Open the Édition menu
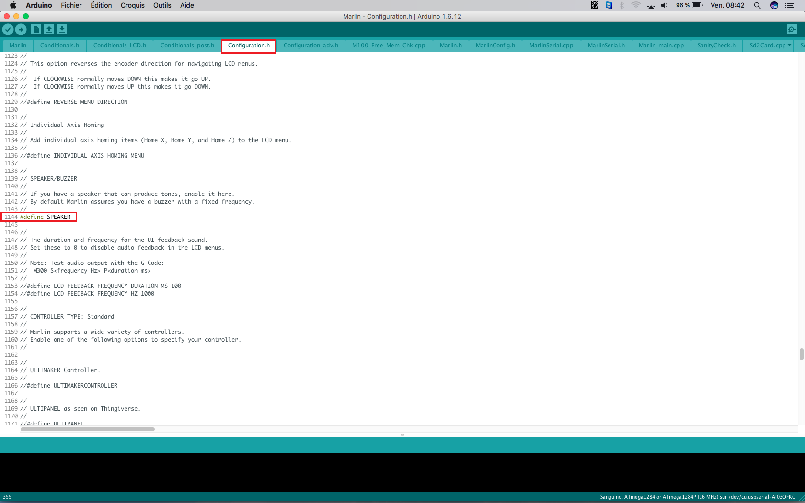 click(101, 5)
